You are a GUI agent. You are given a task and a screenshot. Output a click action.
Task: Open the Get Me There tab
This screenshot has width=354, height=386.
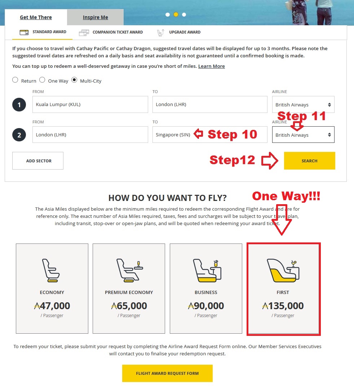pos(36,17)
